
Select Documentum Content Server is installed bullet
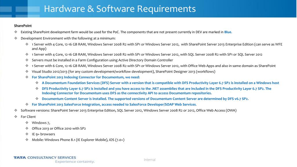(145, 99)
